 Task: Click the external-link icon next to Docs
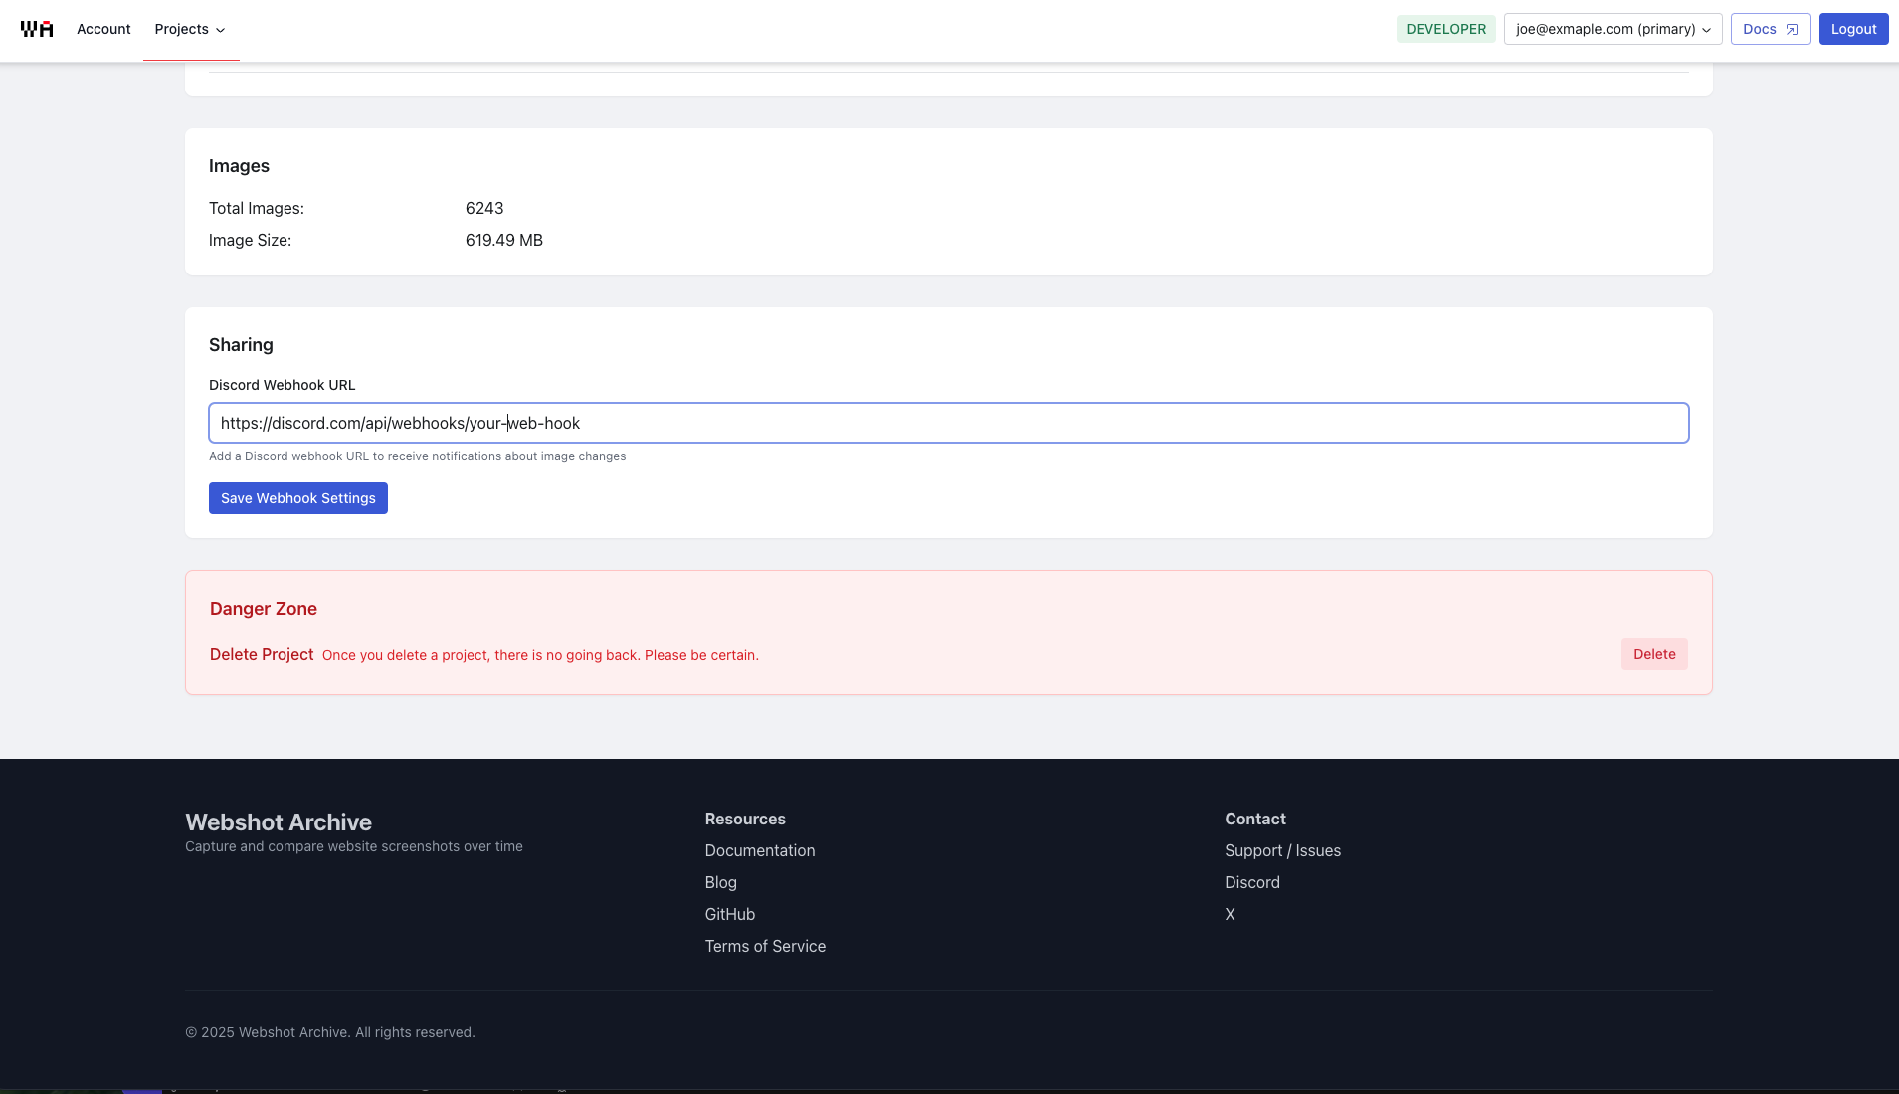point(1791,29)
